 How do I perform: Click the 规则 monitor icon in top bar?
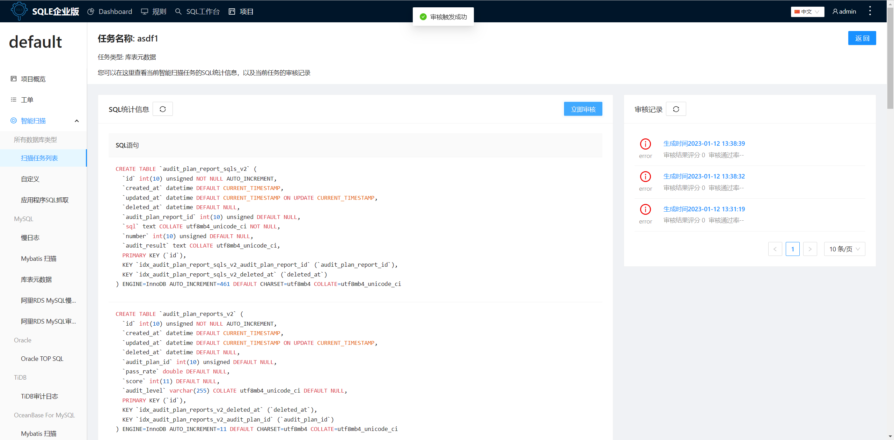pos(144,11)
